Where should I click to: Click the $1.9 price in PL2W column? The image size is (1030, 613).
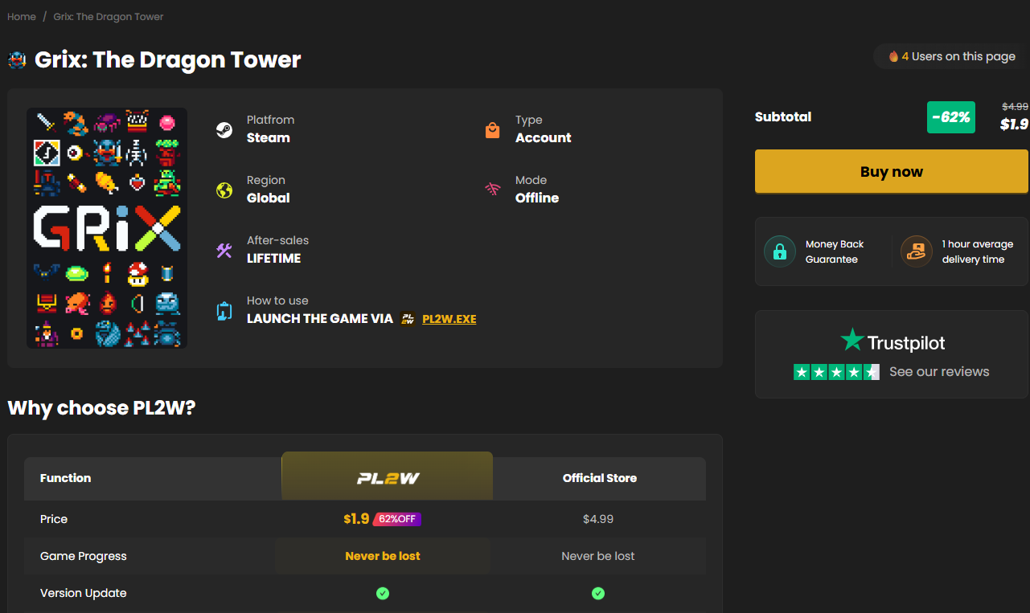[x=356, y=519]
